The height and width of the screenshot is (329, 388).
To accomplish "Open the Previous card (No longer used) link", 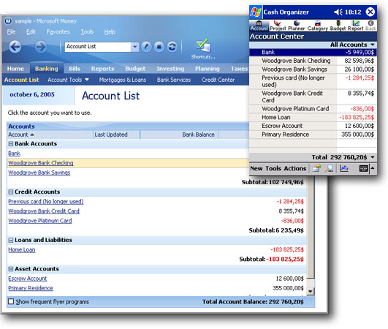I will pyautogui.click(x=46, y=202).
